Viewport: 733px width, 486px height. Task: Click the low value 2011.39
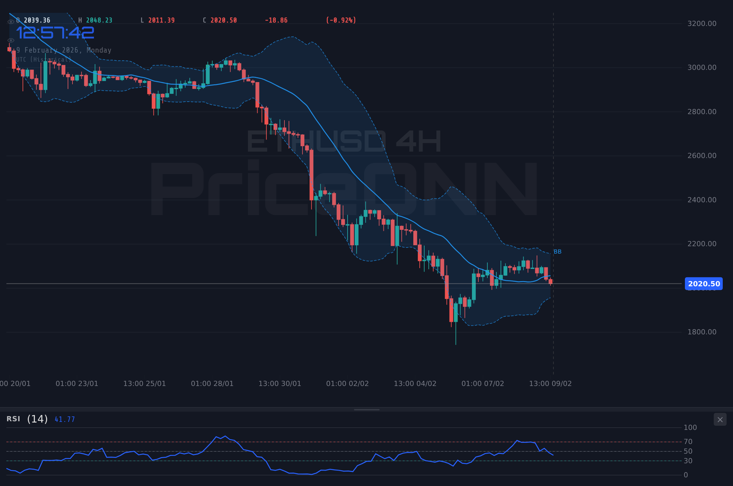[162, 20]
